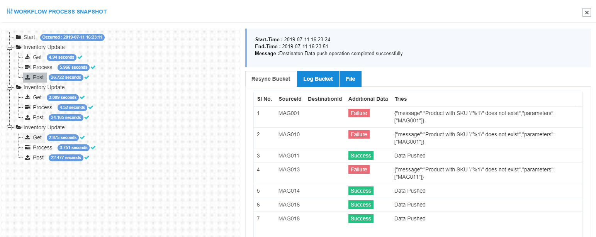Click the upload icon beside Post 24.165 seconds
The image size is (596, 237).
[x=27, y=117]
